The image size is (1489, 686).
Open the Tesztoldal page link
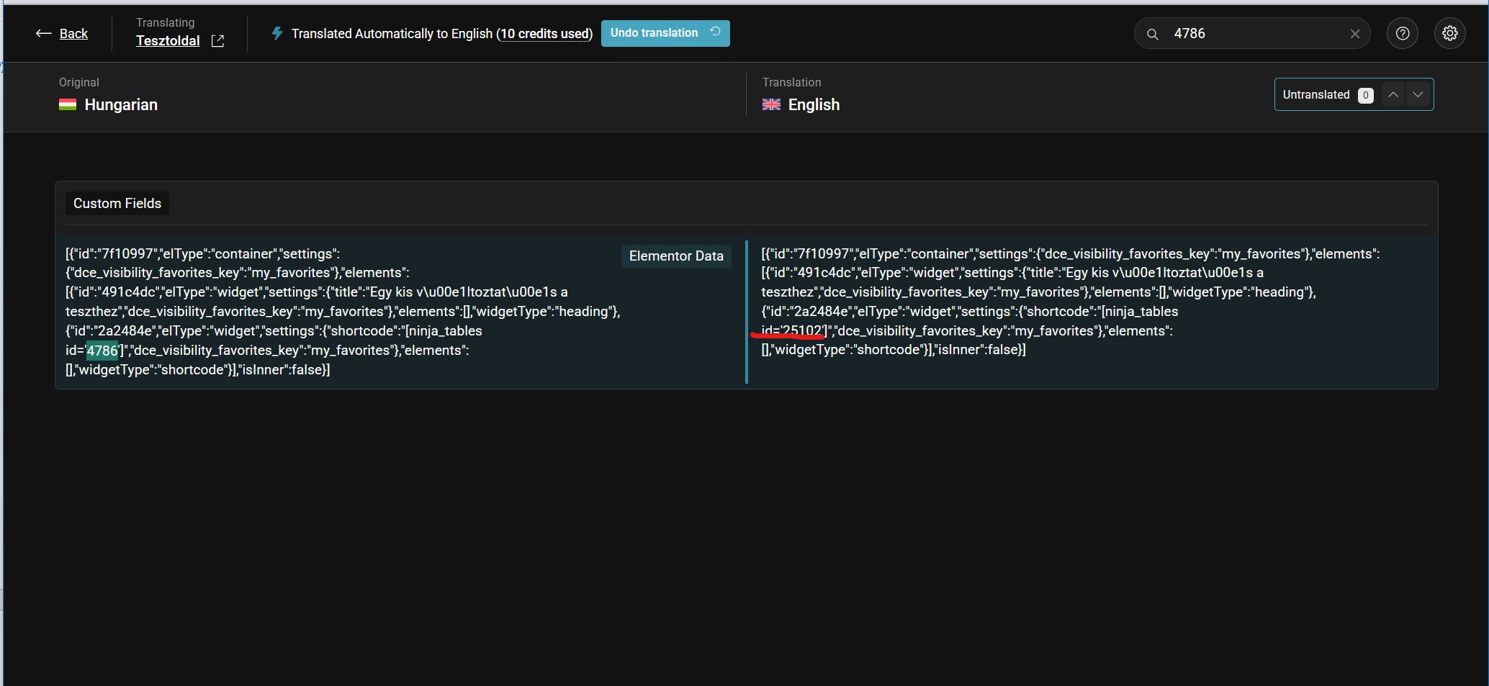pos(168,41)
